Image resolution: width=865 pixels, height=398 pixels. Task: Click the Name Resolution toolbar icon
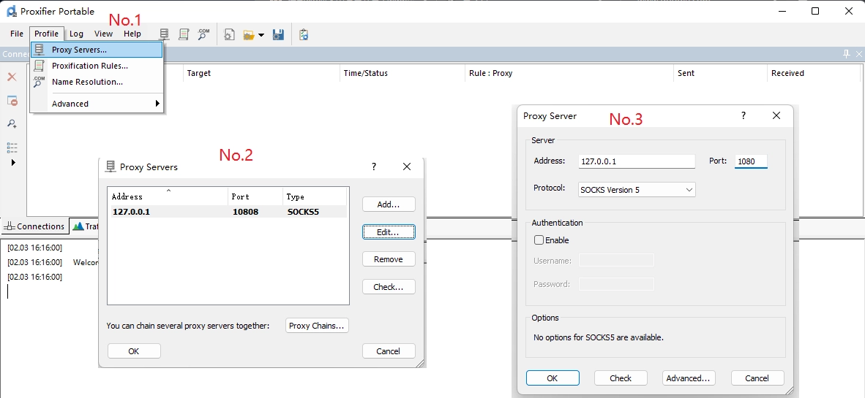(203, 34)
